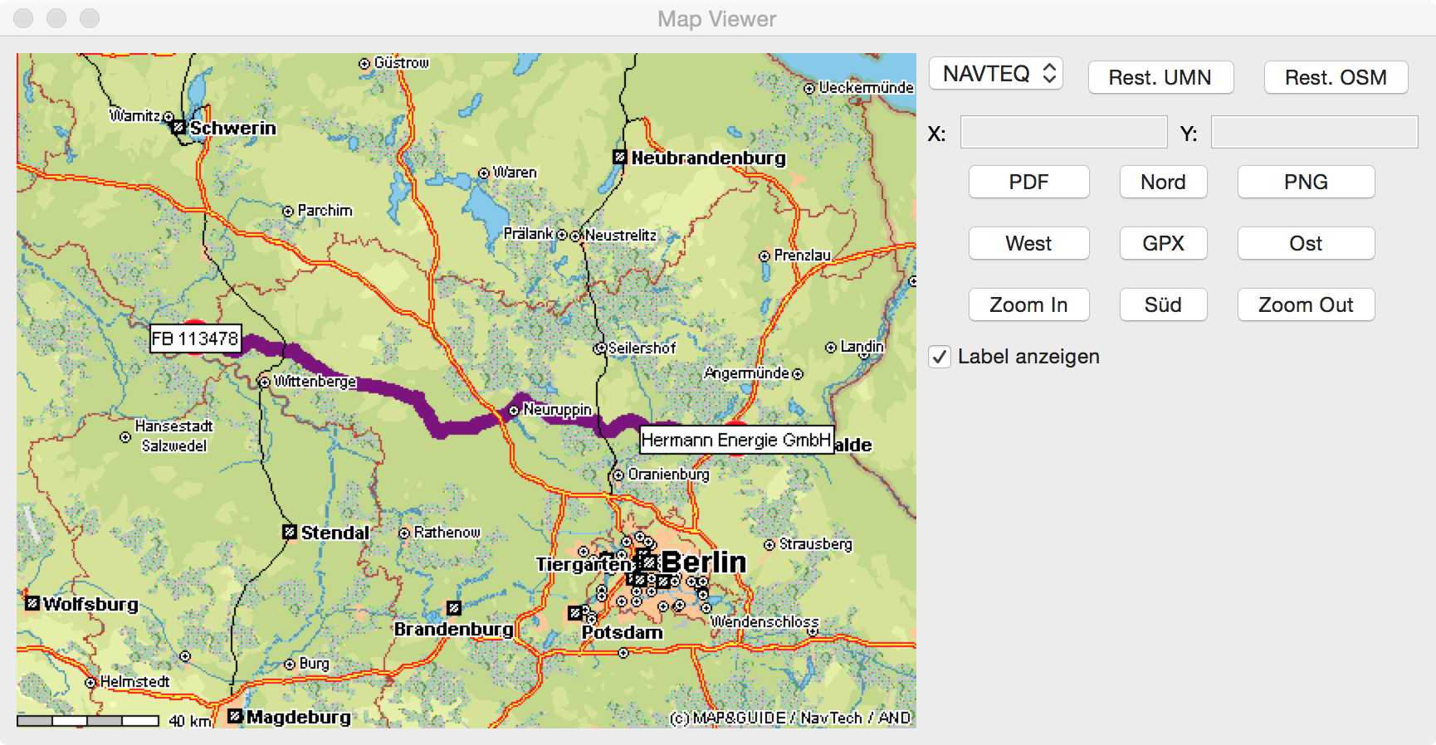Click the Rest. UMN button
1436x745 pixels.
[1160, 77]
